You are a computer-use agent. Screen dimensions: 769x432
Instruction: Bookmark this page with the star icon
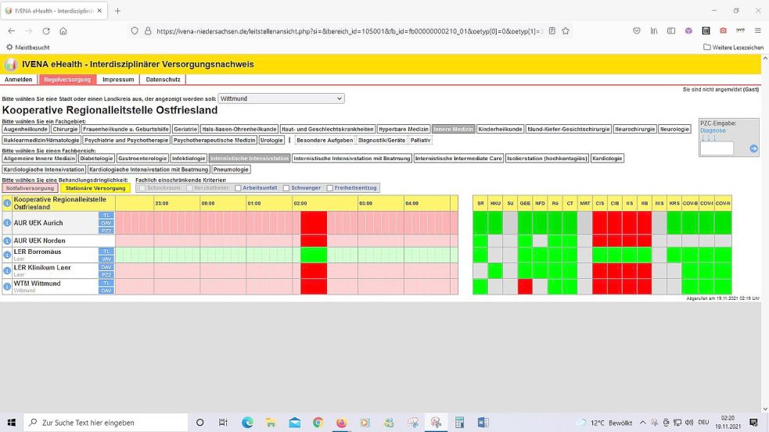coord(566,31)
